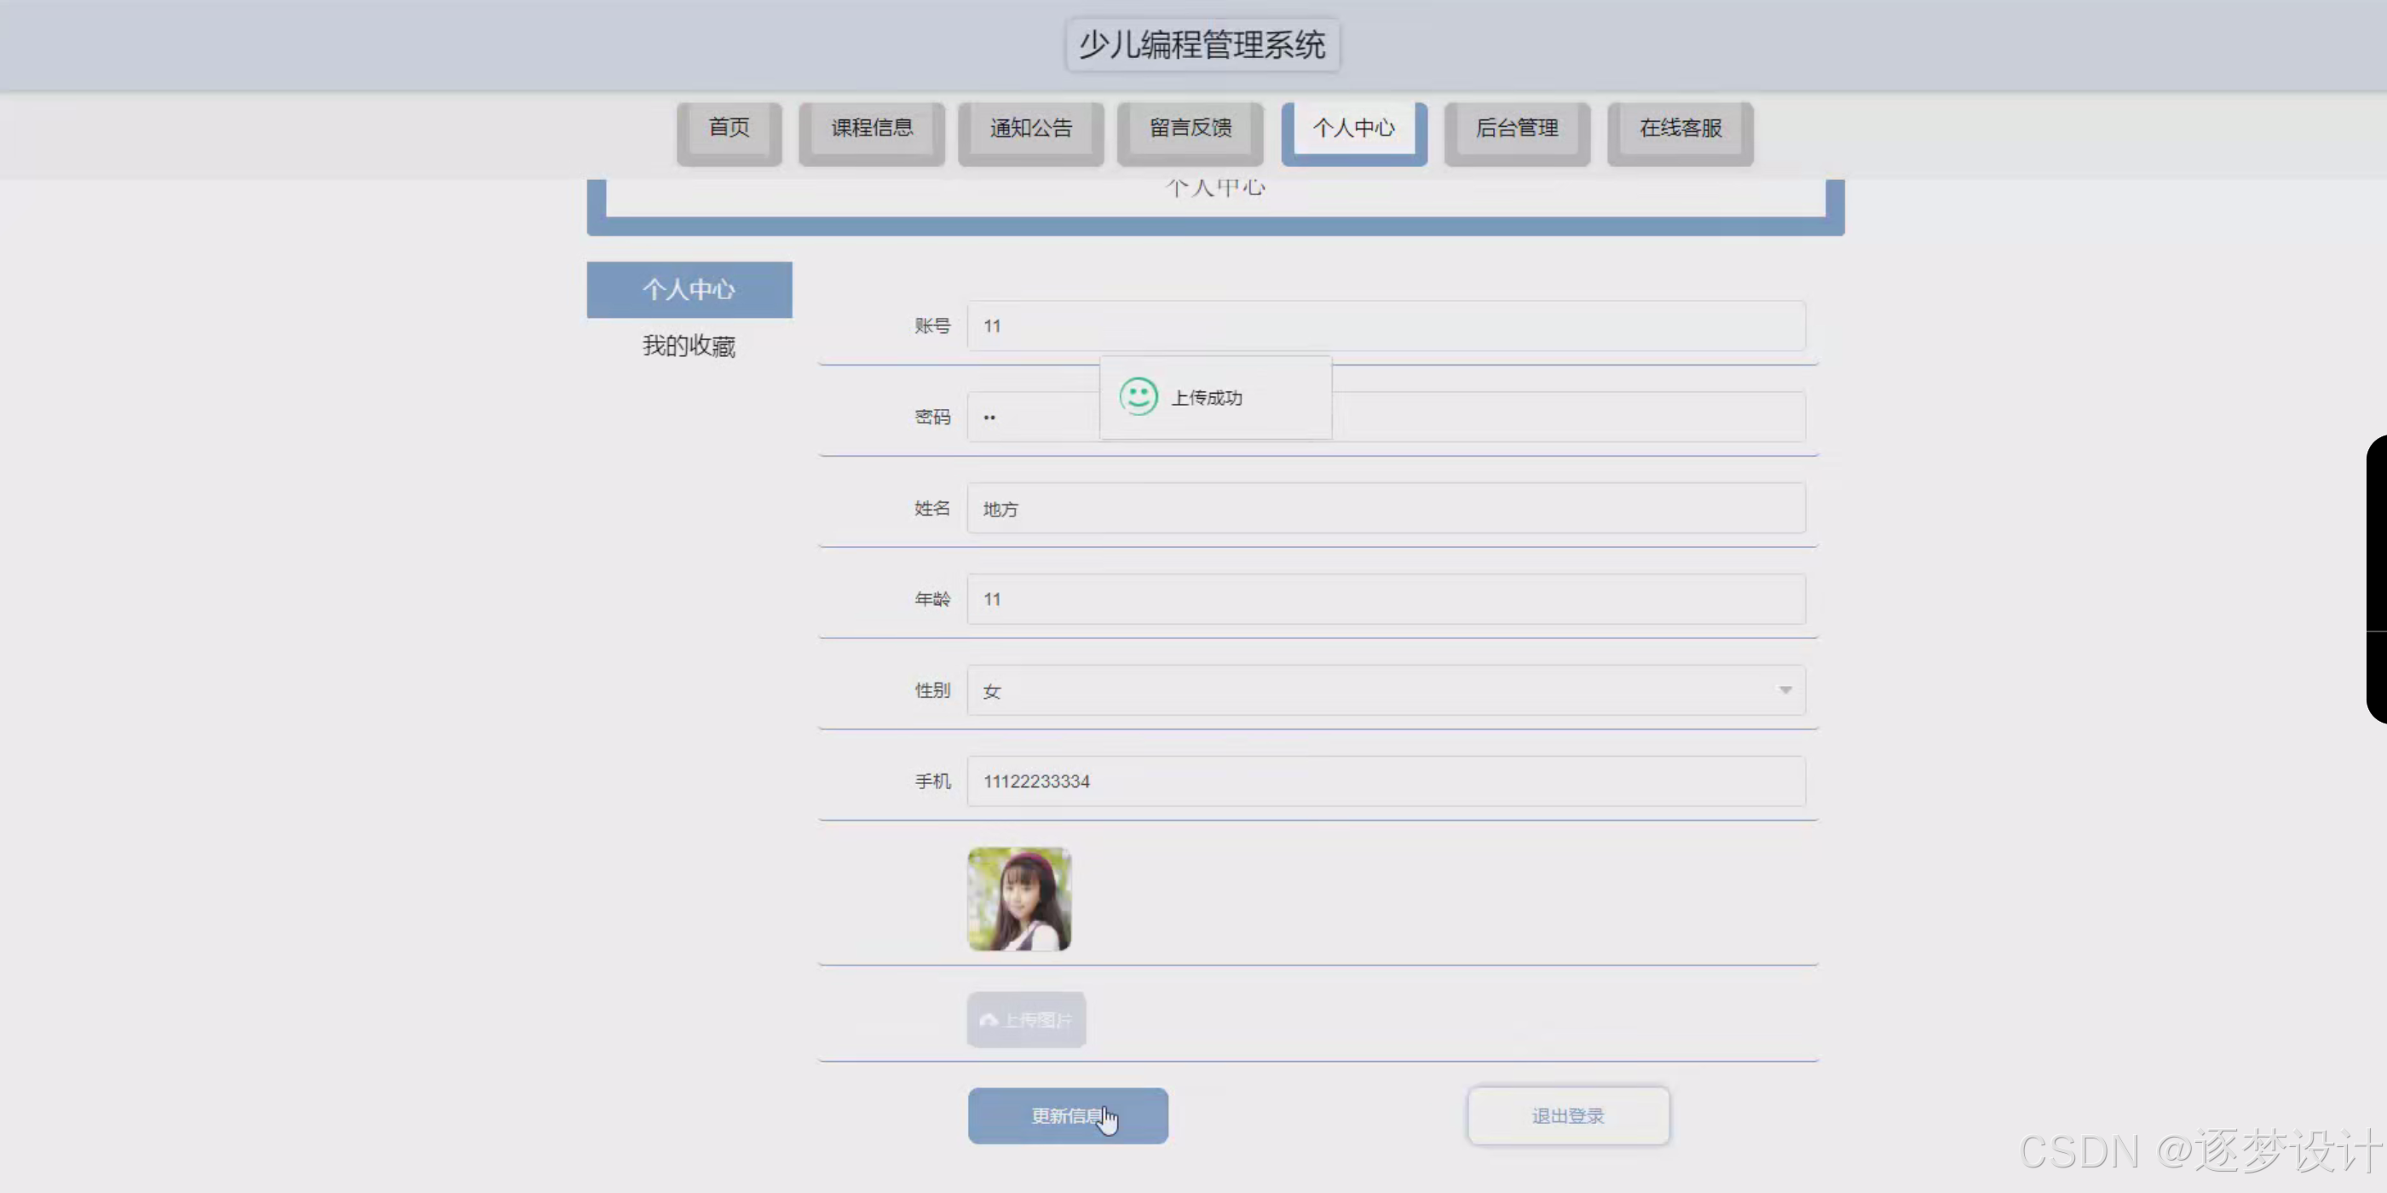Click the 退出登录 button
This screenshot has height=1193, width=2387.
(1568, 1116)
